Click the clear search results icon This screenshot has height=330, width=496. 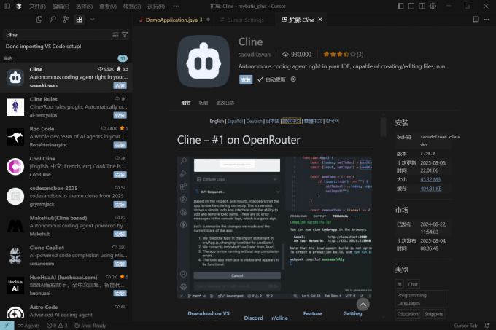(x=116, y=34)
